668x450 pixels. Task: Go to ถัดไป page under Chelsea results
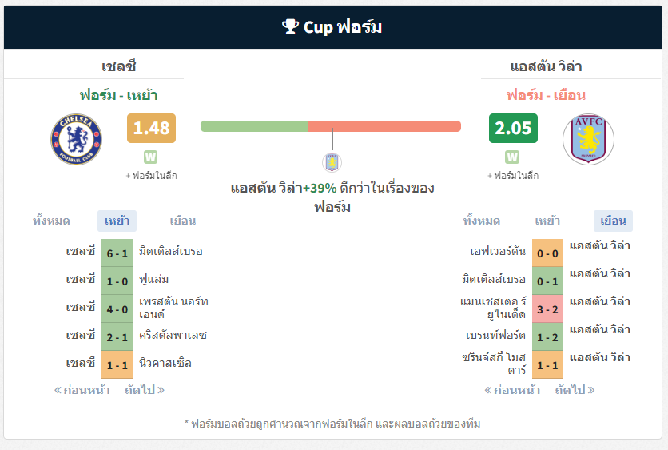click(x=145, y=390)
